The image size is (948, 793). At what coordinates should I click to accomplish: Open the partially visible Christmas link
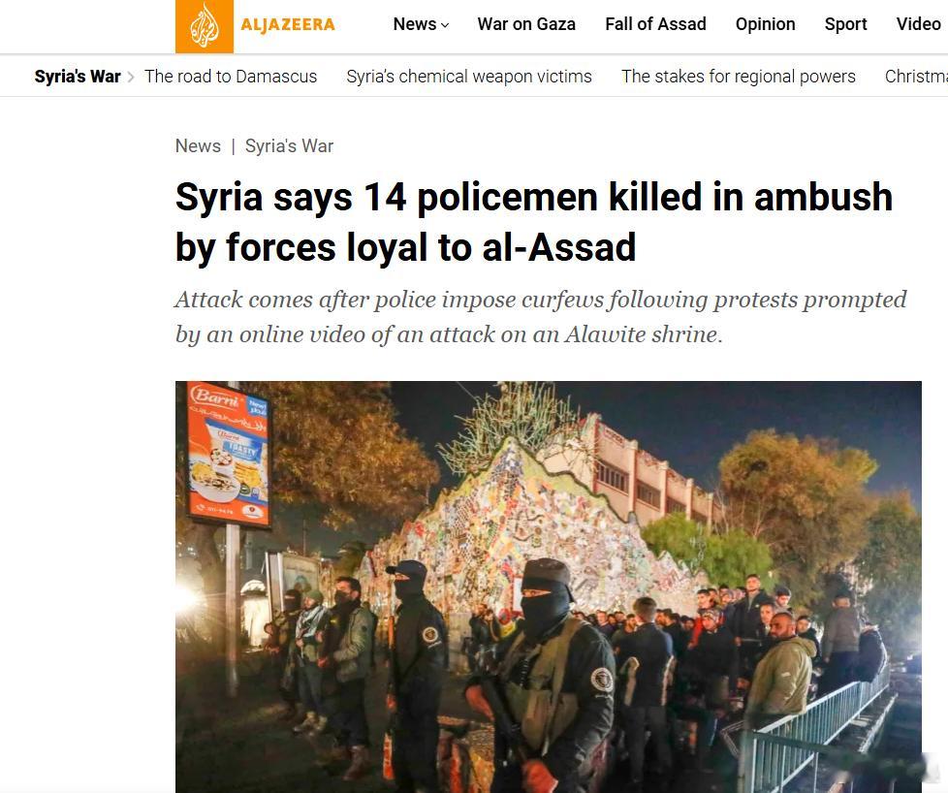click(x=916, y=77)
